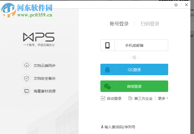Image resolution: width=194 pixels, height=134 pixels.
Task: Switch to the 扫码登录 tab
Action: tap(150, 24)
